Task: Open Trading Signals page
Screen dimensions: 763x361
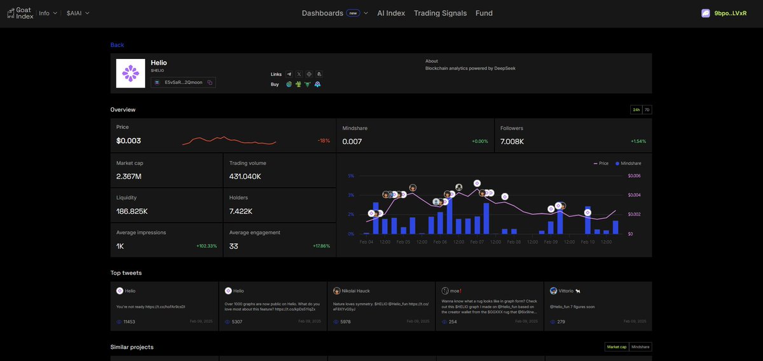Action: tap(440, 13)
